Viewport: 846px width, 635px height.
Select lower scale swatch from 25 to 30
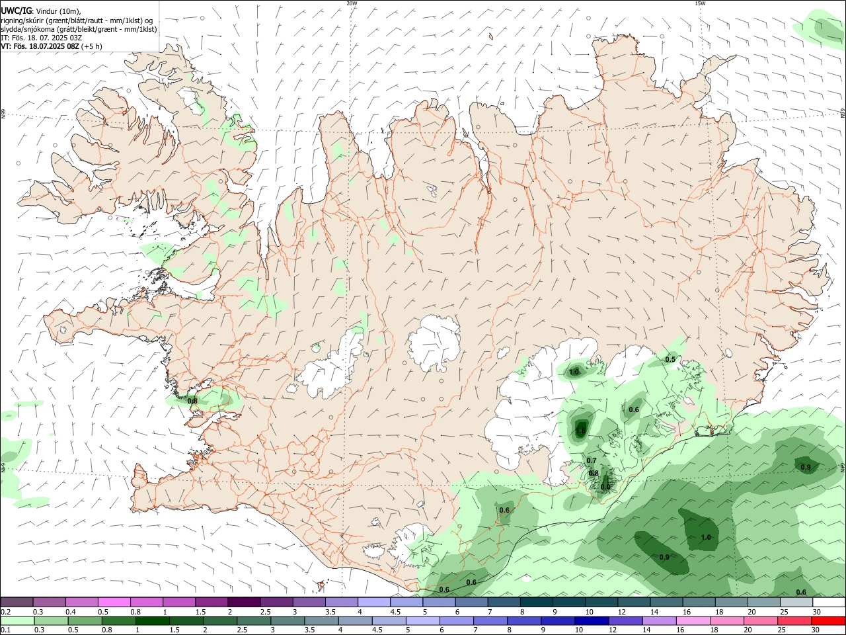794,620
